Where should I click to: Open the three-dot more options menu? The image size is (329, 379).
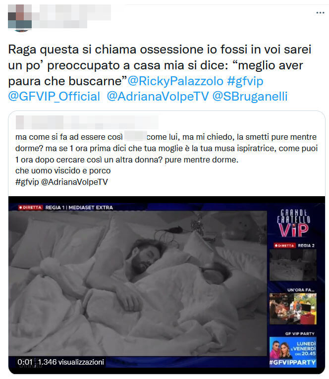(320, 13)
